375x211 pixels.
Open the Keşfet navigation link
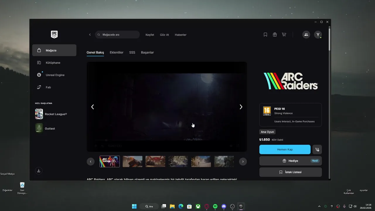(x=150, y=35)
